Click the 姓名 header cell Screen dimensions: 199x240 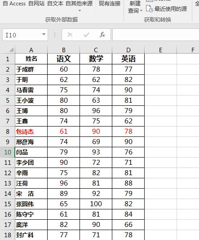click(x=31, y=59)
